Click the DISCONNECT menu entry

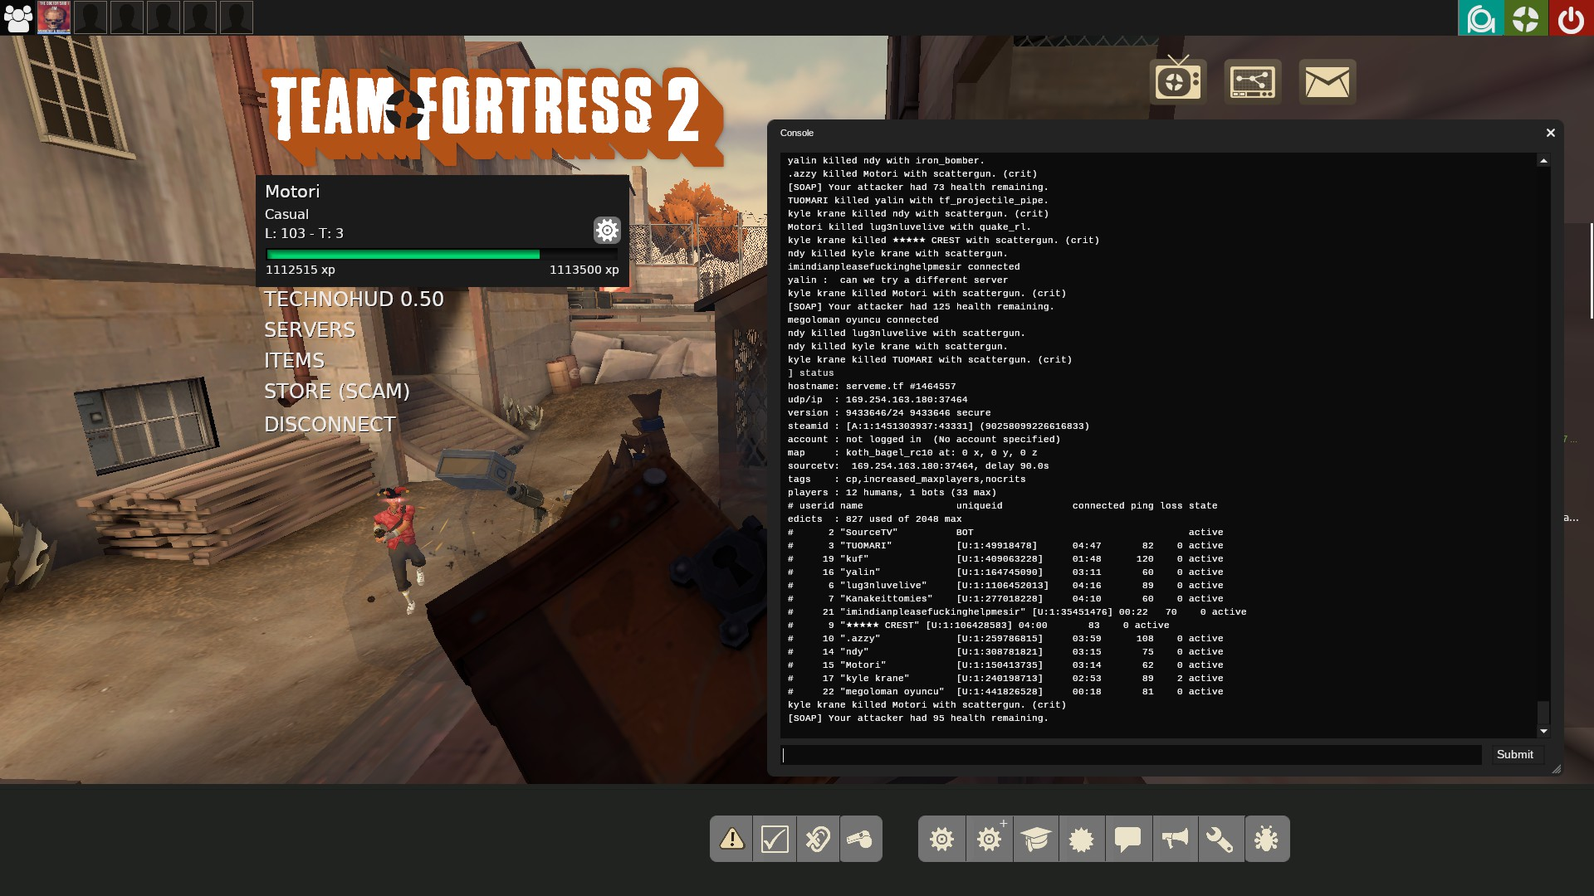pyautogui.click(x=330, y=424)
